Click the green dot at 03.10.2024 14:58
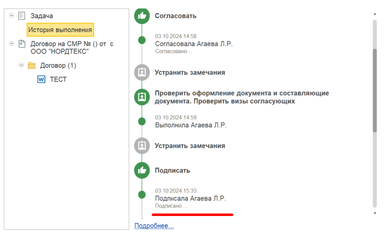This screenshot has height=233, width=391. click(142, 40)
